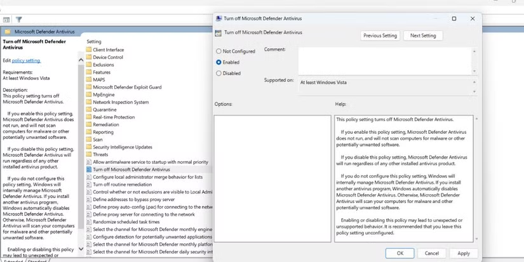Viewport: 524px width, 262px height.
Task: Click the show/hide action pane toolbar icon
Action: (7, 20)
